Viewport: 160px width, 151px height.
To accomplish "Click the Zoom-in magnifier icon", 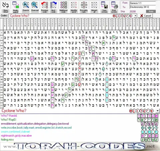I will tap(26, 5).
